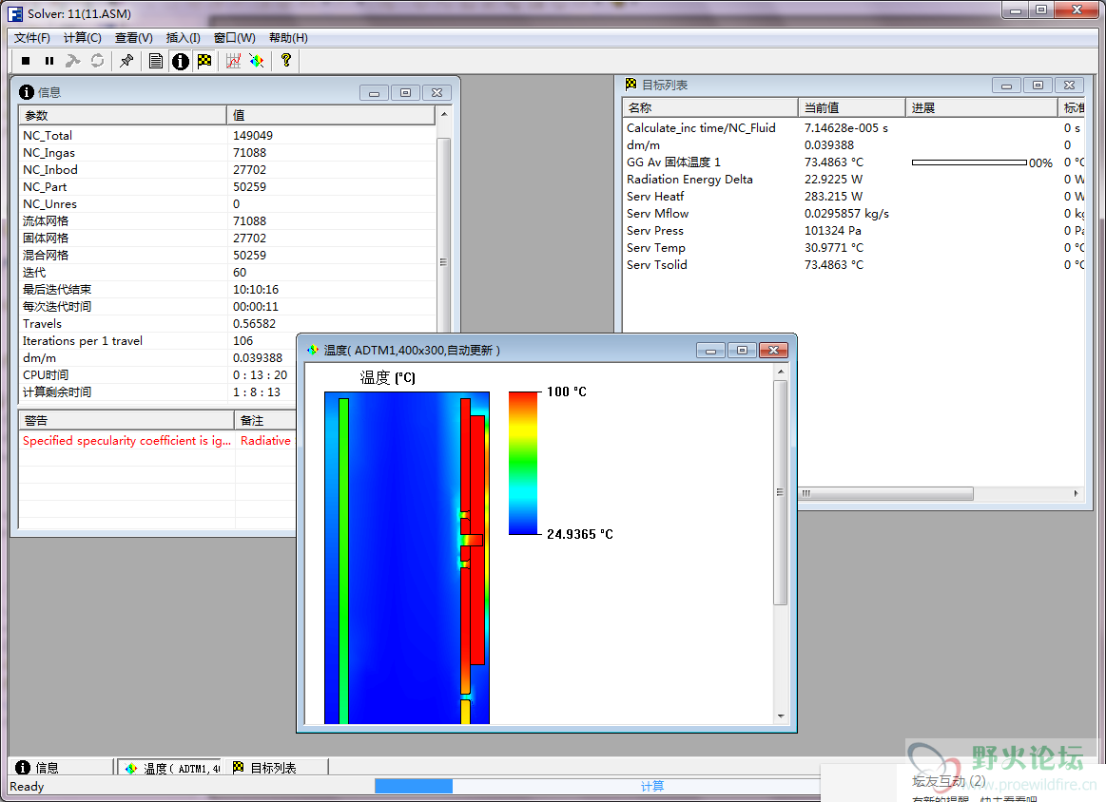Insert a goal plot chart
This screenshot has width=1106, height=802.
[234, 62]
